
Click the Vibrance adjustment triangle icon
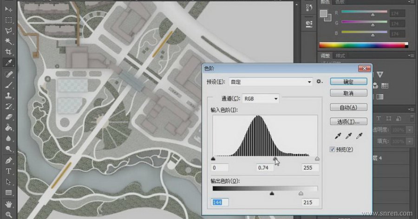click(x=380, y=74)
